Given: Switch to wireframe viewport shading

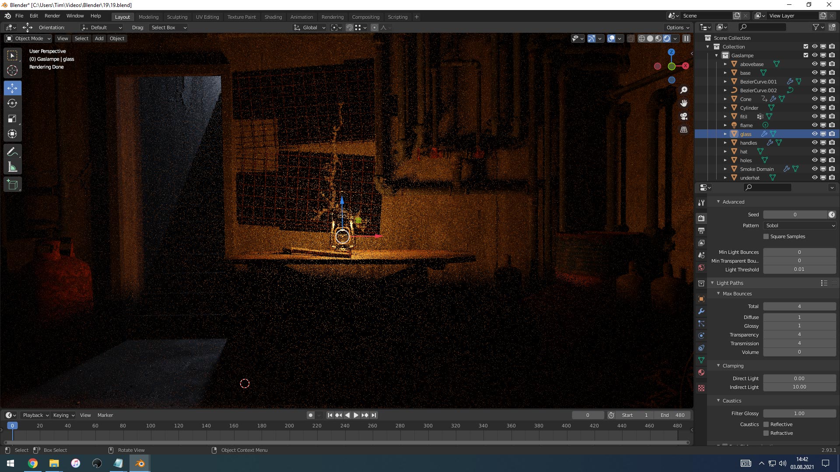Looking at the screenshot, I should tap(641, 38).
